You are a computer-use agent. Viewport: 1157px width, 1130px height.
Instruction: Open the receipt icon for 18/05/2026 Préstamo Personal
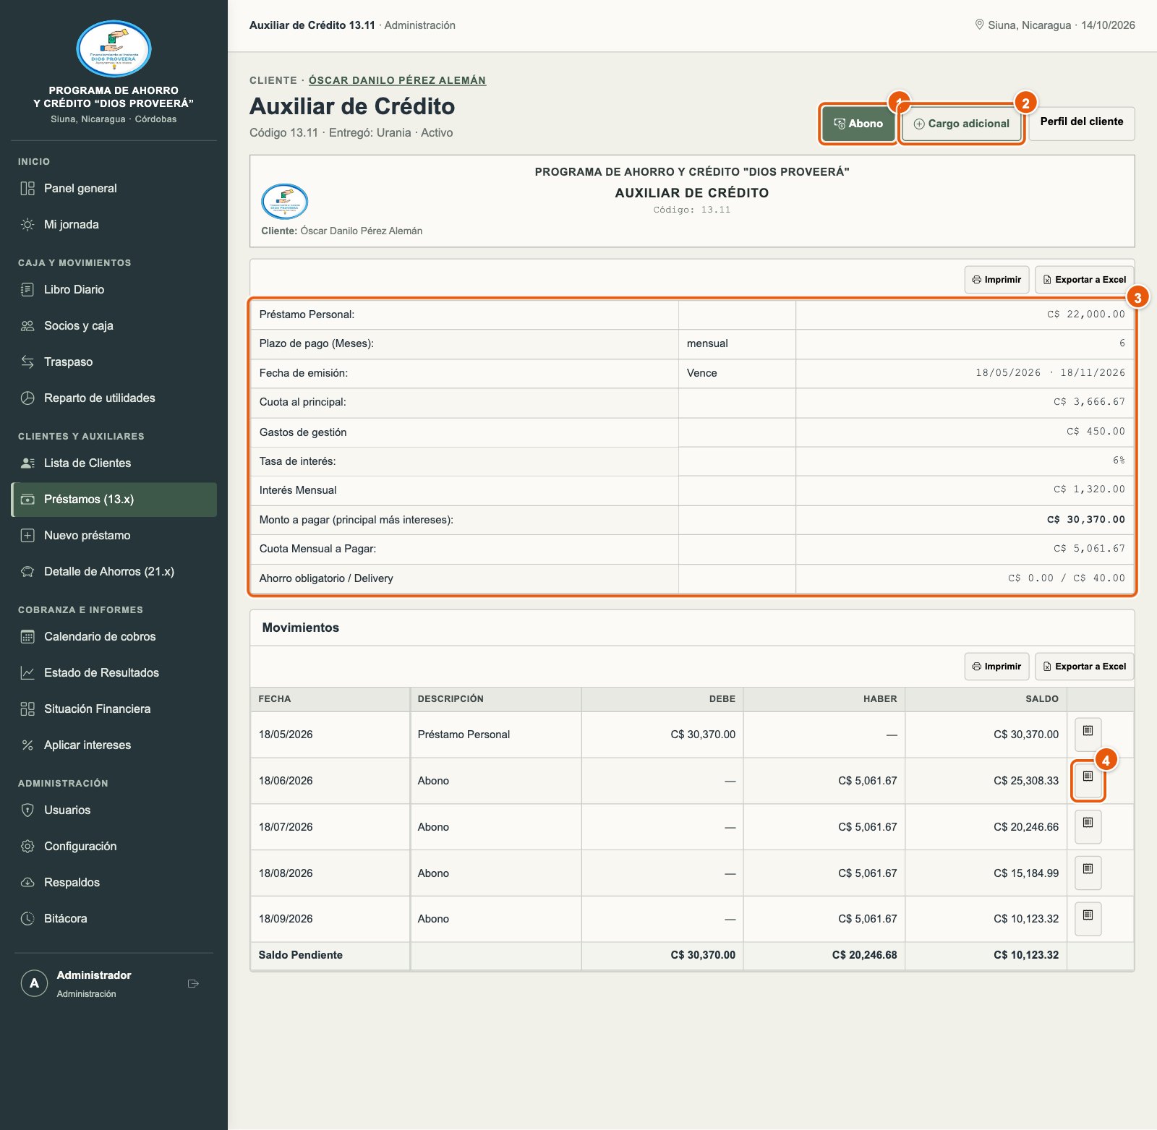click(x=1088, y=734)
